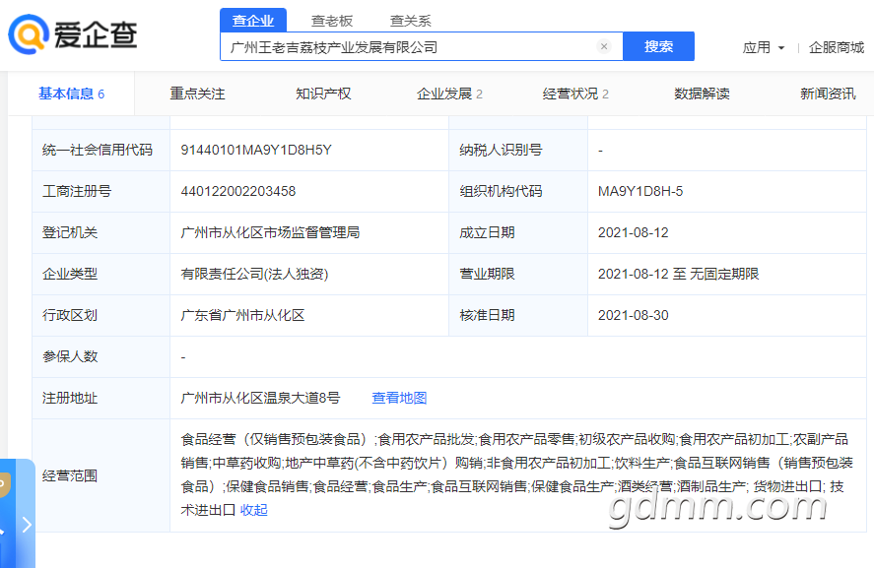Click the 工商注册号 label
Screen dimensions: 874x568
pyautogui.click(x=77, y=192)
